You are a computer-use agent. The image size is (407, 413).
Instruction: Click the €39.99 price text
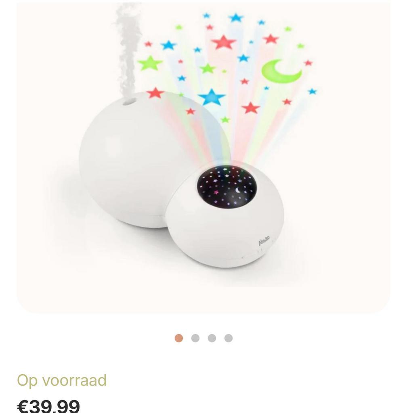point(48,406)
